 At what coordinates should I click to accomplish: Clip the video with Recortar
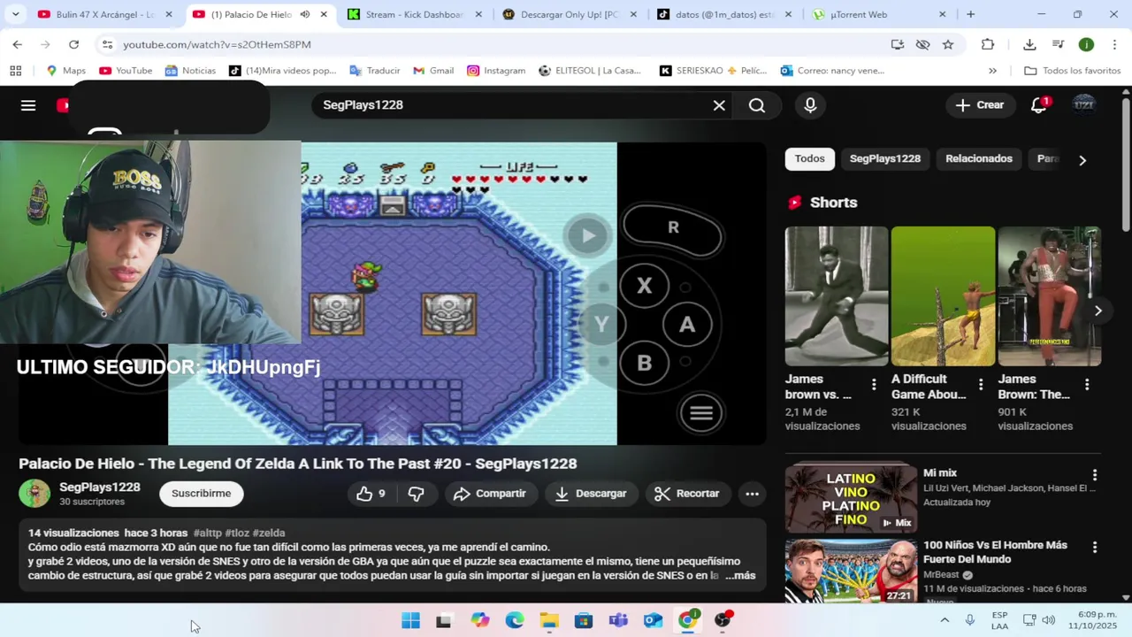coord(687,494)
